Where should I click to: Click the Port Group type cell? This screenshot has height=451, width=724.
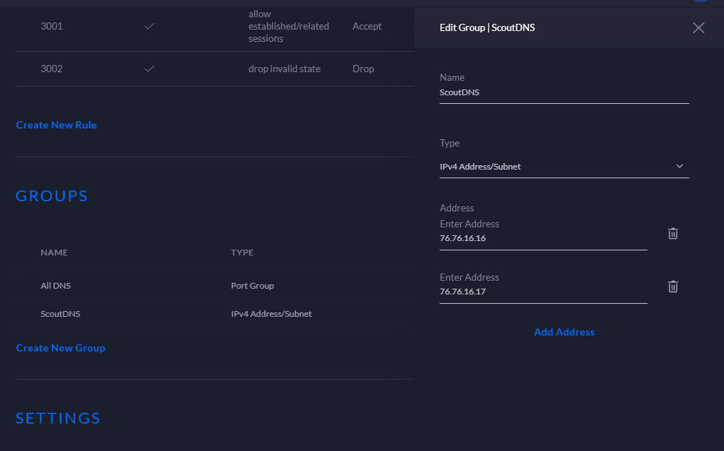point(252,286)
